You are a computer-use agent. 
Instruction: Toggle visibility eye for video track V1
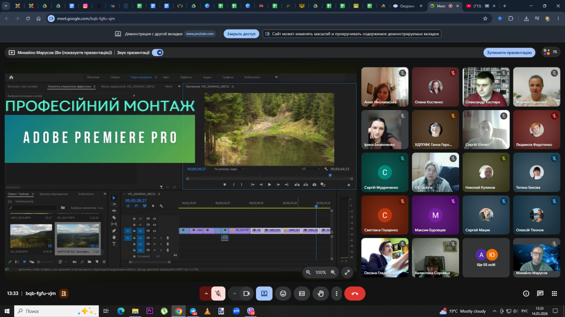coord(154,231)
